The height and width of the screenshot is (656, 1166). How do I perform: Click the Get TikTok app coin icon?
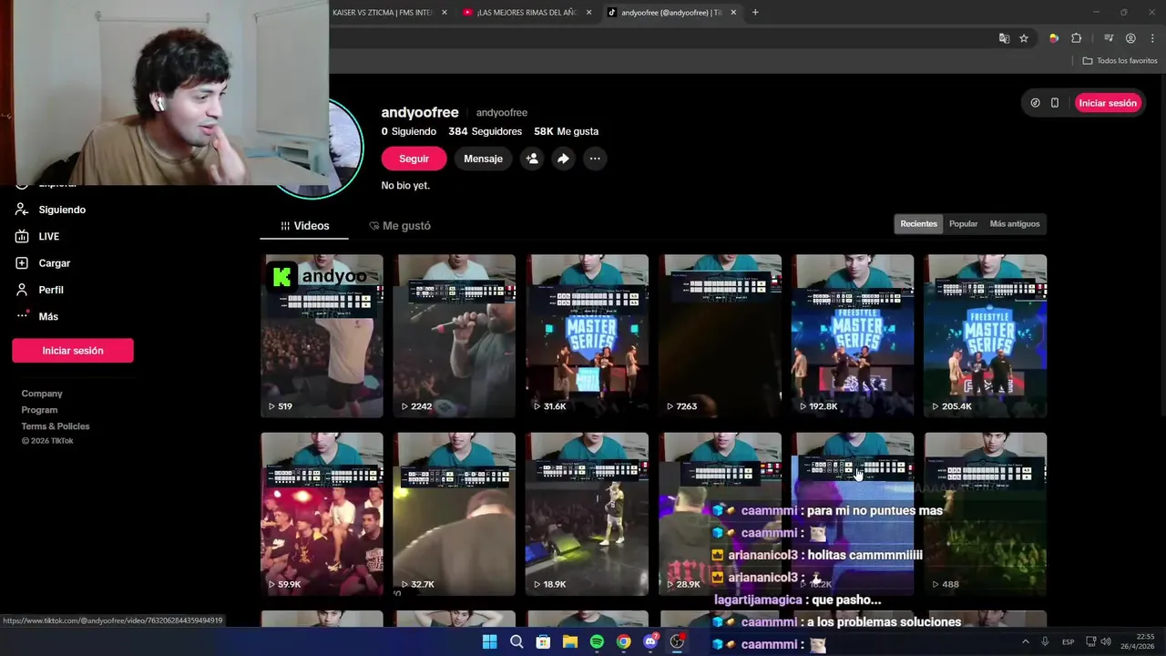(1035, 103)
